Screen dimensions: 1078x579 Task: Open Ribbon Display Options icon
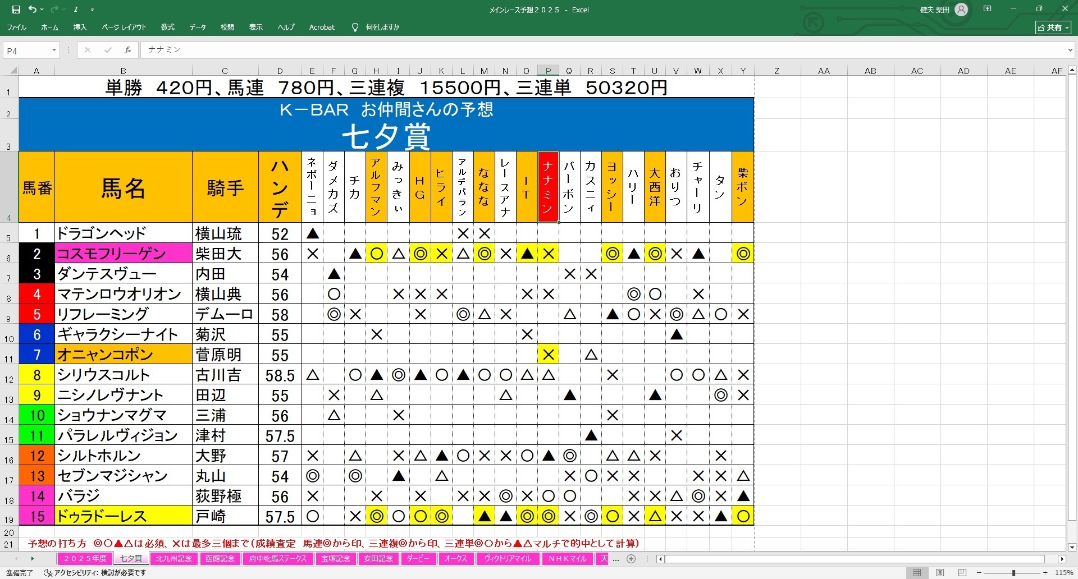pos(988,9)
